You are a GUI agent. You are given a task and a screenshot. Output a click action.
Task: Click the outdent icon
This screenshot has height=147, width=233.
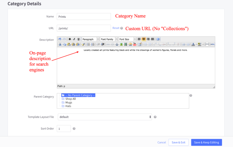[98, 44]
